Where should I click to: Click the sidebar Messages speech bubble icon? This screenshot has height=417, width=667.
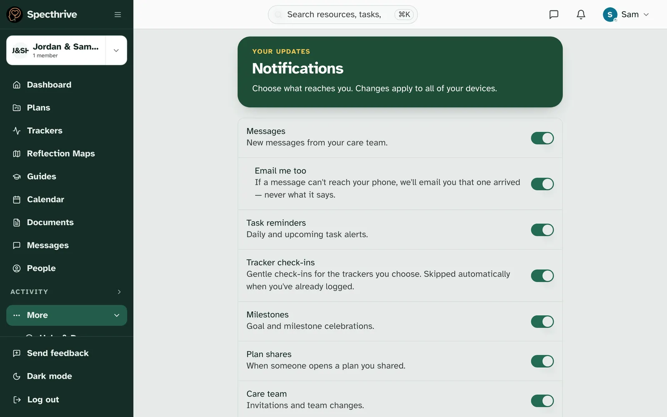17,246
